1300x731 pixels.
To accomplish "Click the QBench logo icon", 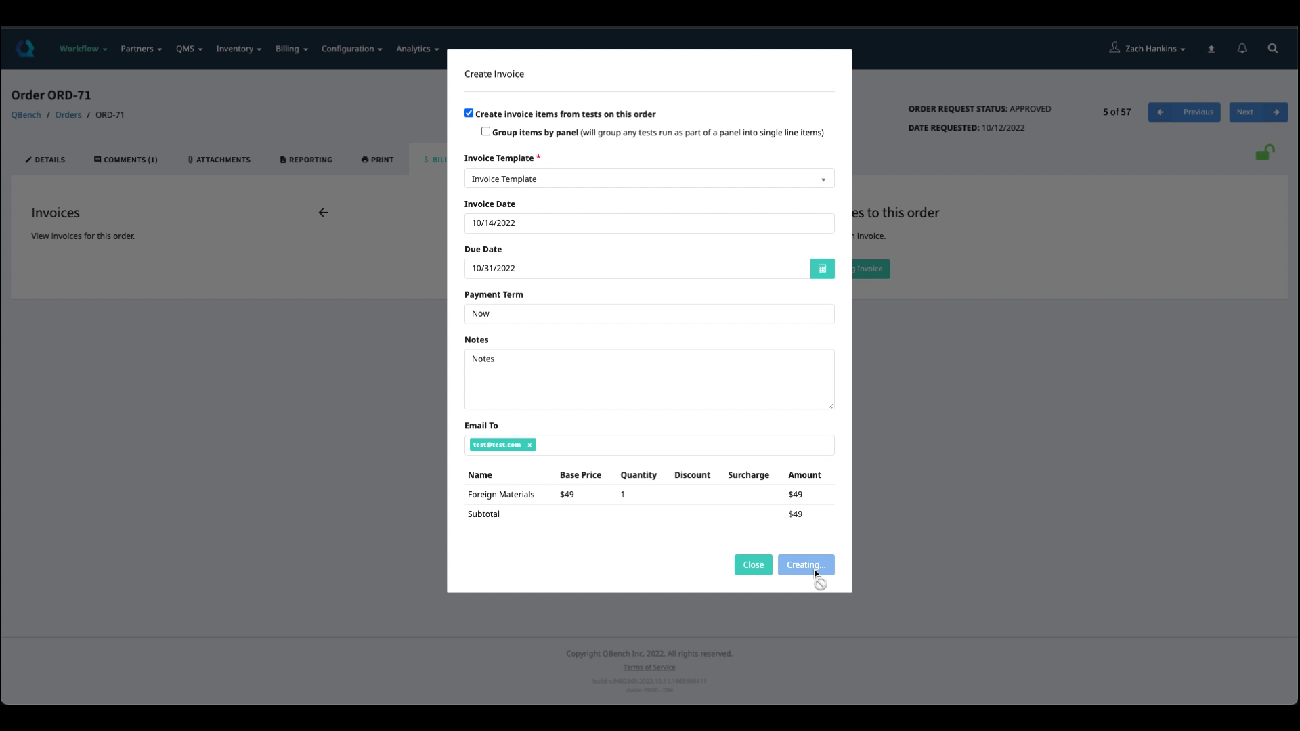I will [25, 49].
